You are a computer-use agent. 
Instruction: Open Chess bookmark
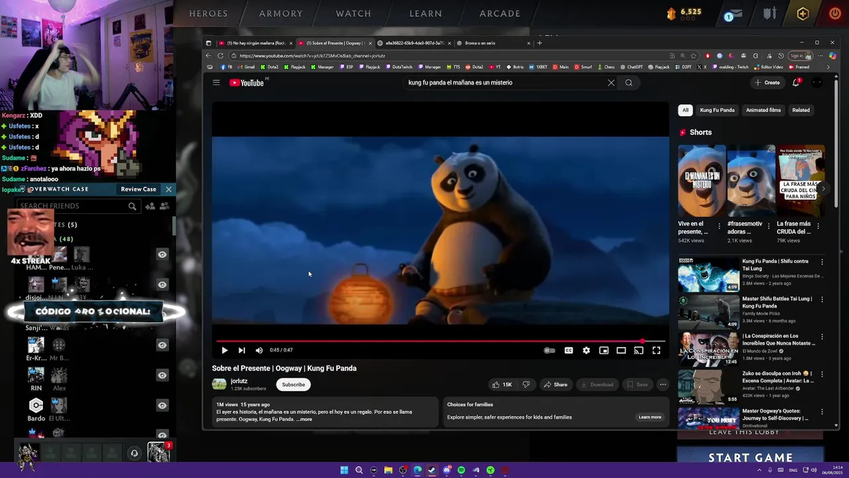click(606, 67)
